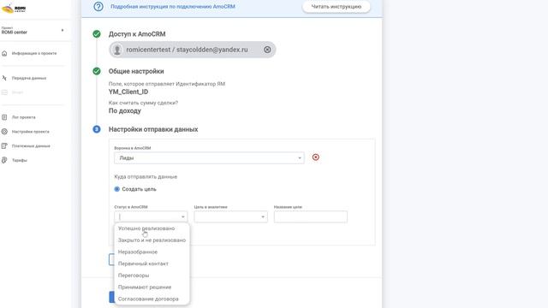Click green checkmark beside Общие настройки
Image resolution: width=548 pixels, height=308 pixels.
(97, 71)
